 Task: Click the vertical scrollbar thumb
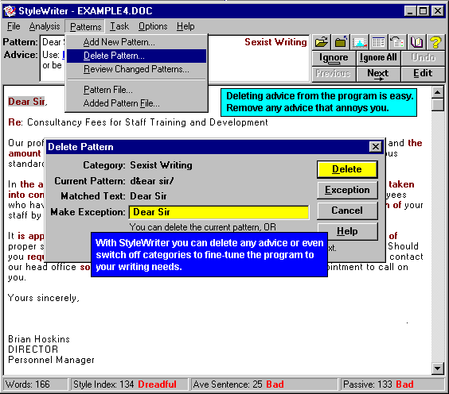438,105
